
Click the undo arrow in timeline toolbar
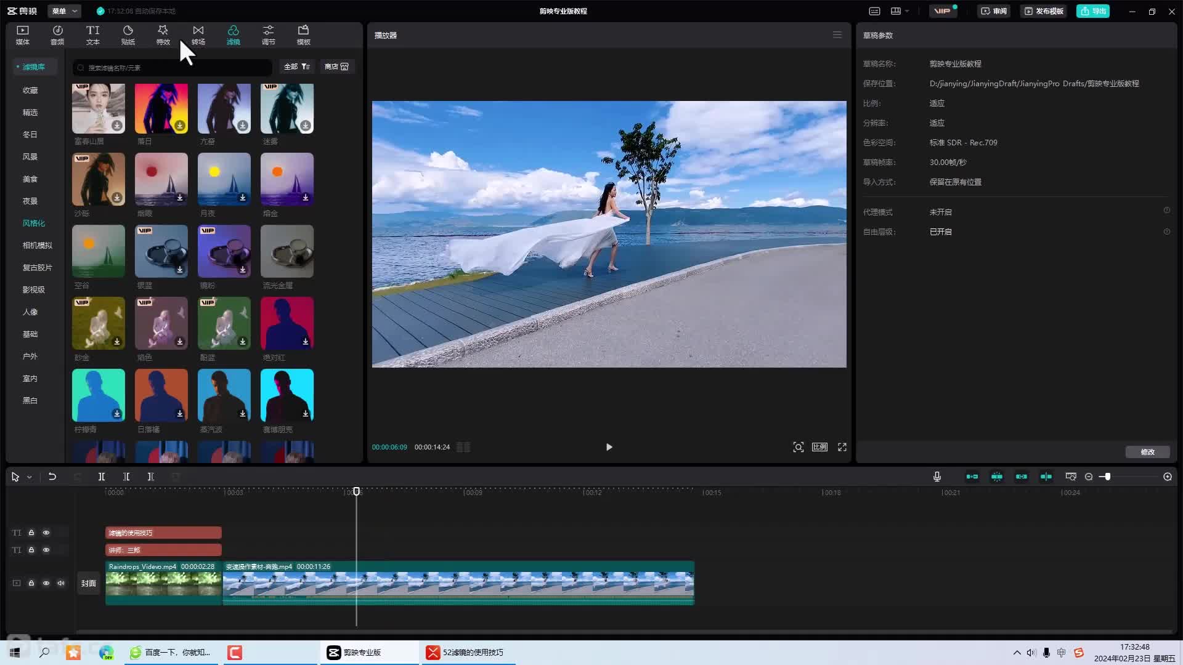coord(52,477)
